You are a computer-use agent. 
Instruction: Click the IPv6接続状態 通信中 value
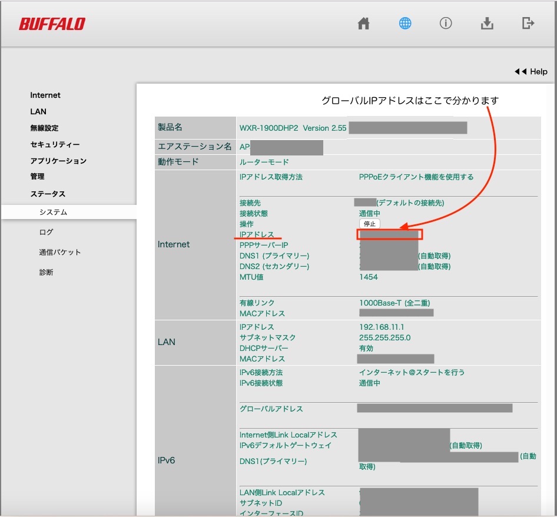(369, 383)
